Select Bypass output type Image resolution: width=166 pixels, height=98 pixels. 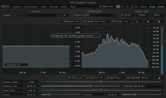point(142,15)
